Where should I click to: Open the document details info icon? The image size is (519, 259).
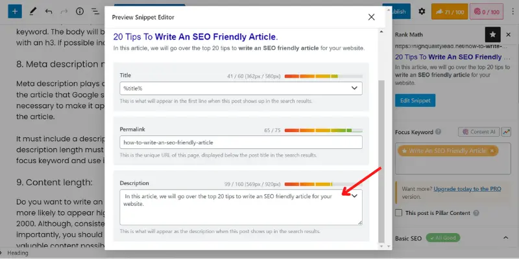[x=79, y=12]
